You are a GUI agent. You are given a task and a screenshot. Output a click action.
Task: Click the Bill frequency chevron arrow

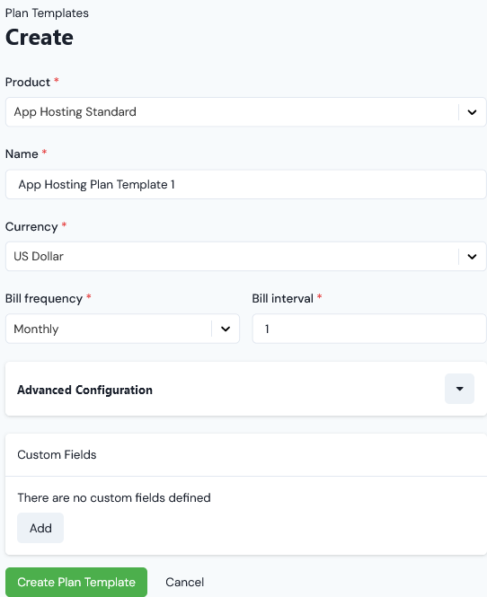click(226, 329)
